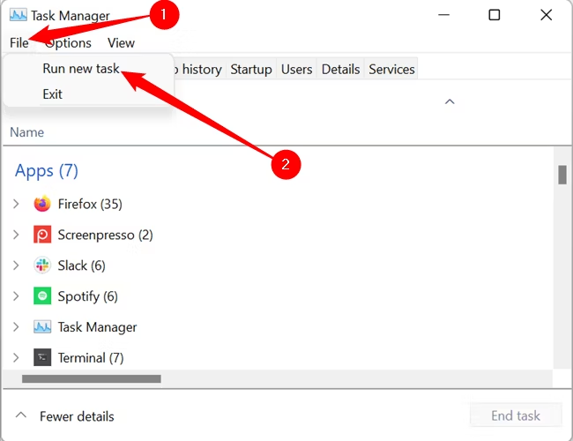Image resolution: width=573 pixels, height=441 pixels.
Task: Switch to the Startup tab
Action: point(251,69)
